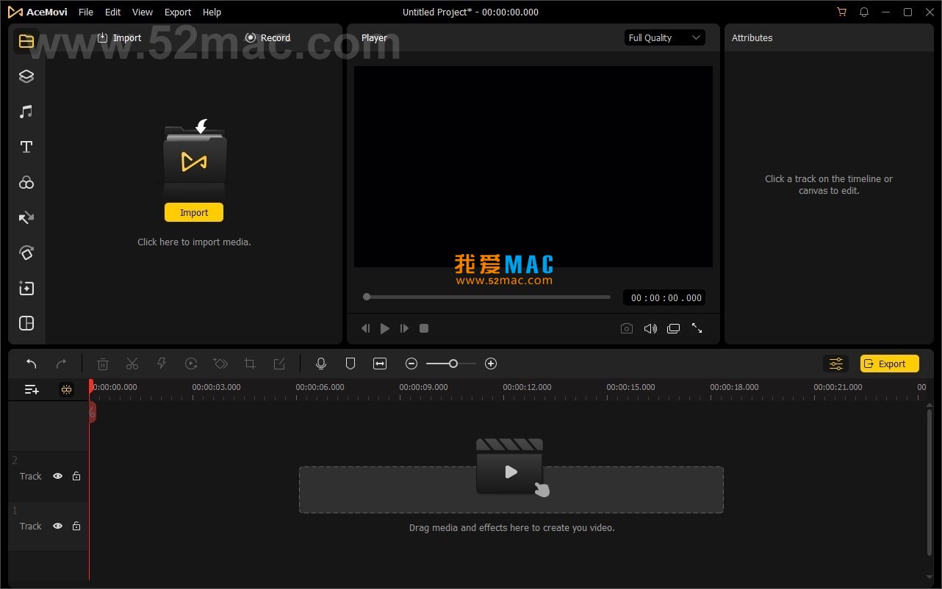Toggle player fullscreen arrows icon
Image resolution: width=942 pixels, height=589 pixels.
(x=697, y=328)
